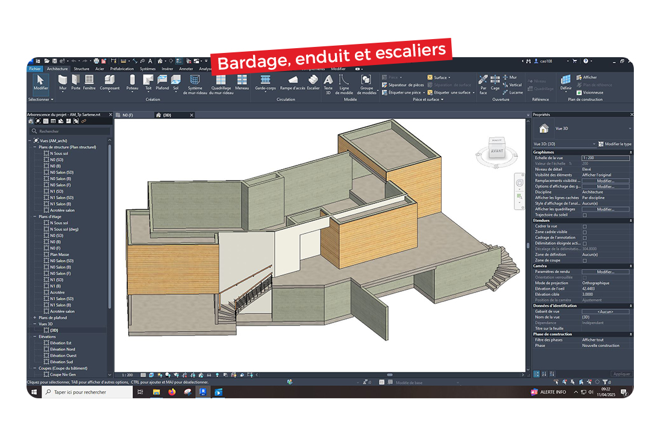Expand the Plans de plafond node

[34, 318]
